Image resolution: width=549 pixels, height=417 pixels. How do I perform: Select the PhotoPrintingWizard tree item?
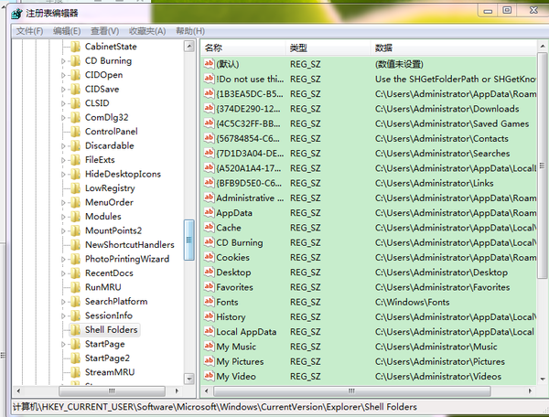tap(127, 259)
